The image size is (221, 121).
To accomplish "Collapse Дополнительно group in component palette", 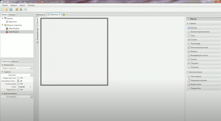I will (188, 72).
